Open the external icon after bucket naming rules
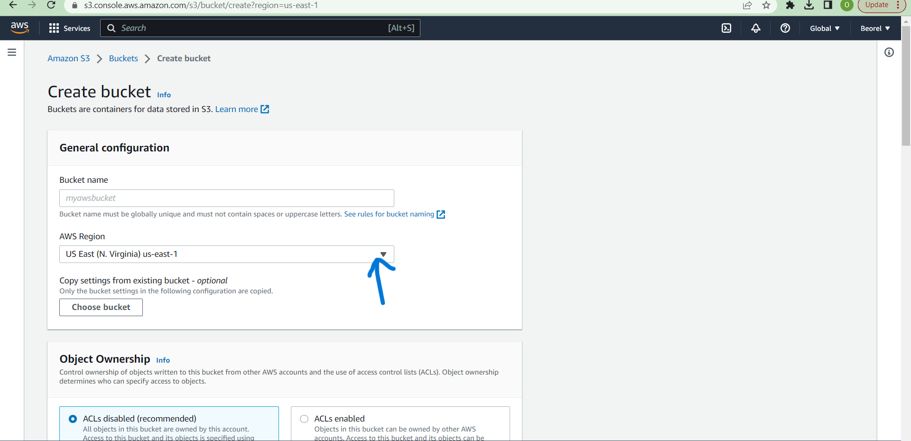Image resolution: width=911 pixels, height=441 pixels. (441, 215)
